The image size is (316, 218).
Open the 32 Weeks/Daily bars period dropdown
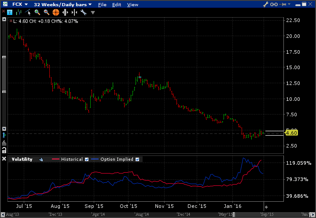click(62, 4)
